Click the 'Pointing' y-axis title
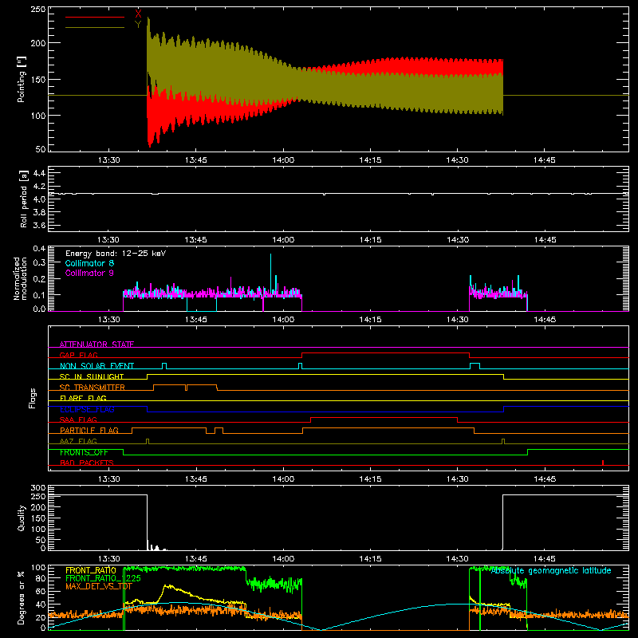 pos(22,79)
